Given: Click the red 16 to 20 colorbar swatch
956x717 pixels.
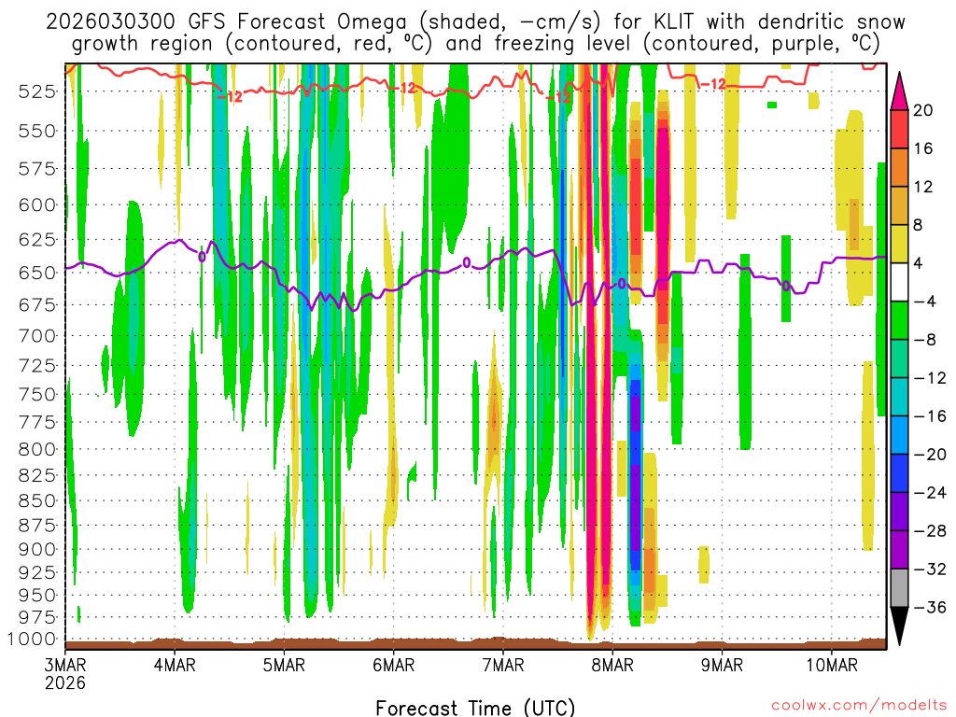Looking at the screenshot, I should (x=900, y=129).
